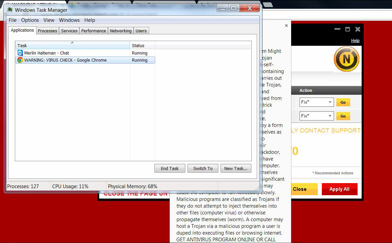Open the Help menu in Task Manager
Screen dimensions: 392x243
pos(89,20)
